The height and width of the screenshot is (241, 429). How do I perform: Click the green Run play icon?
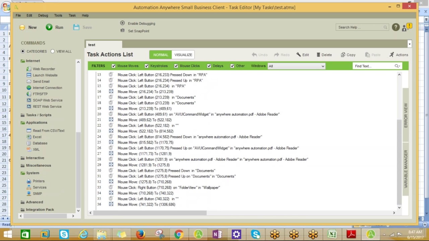click(x=49, y=27)
